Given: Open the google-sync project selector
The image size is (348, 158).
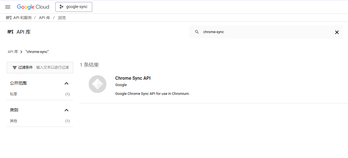Looking at the screenshot, I should coord(74,7).
